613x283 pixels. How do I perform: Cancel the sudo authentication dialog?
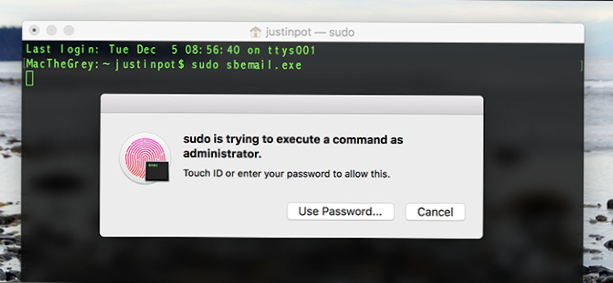click(x=435, y=212)
